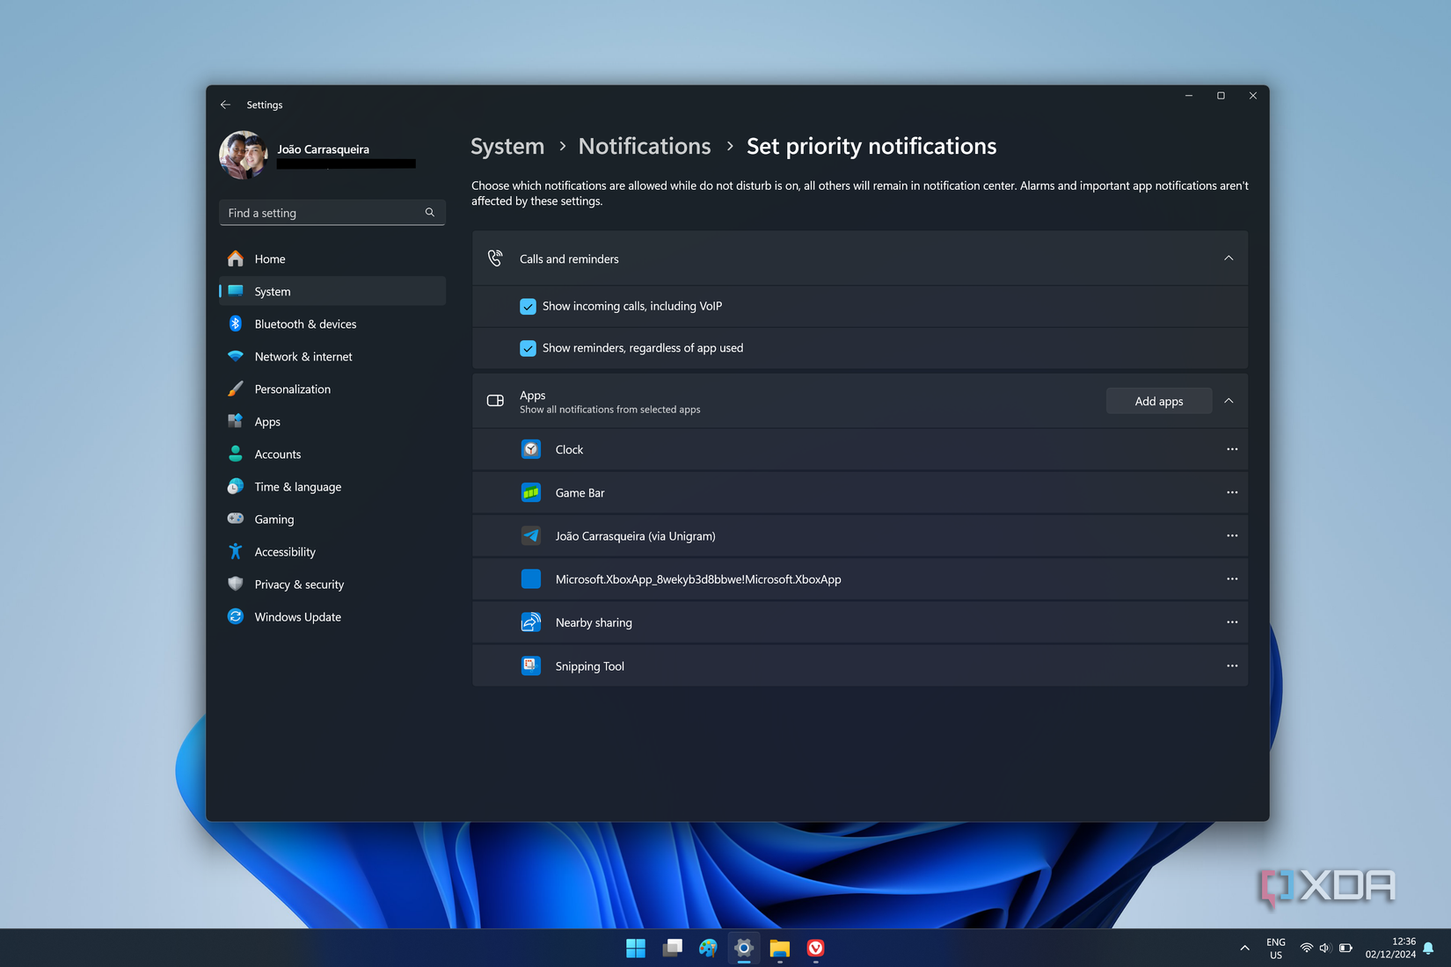Click the Unigram Telegram icon

click(x=531, y=535)
